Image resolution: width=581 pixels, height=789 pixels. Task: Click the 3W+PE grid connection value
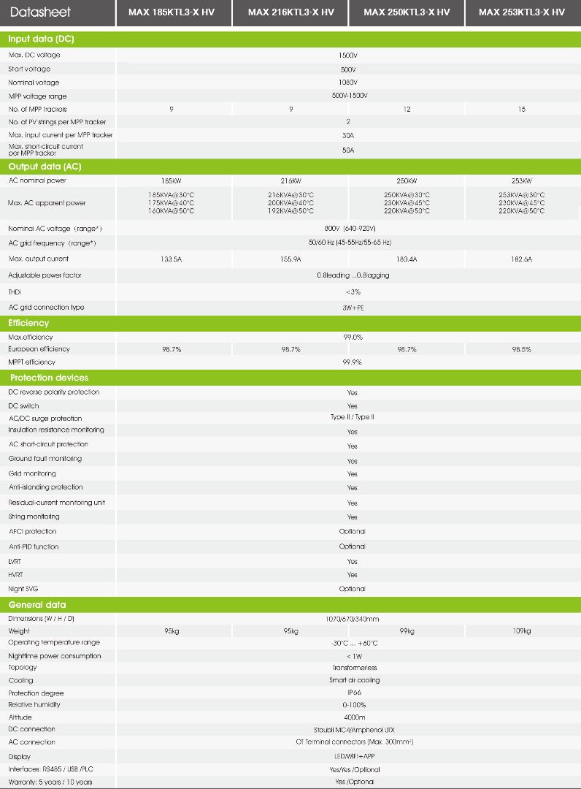pos(353,308)
